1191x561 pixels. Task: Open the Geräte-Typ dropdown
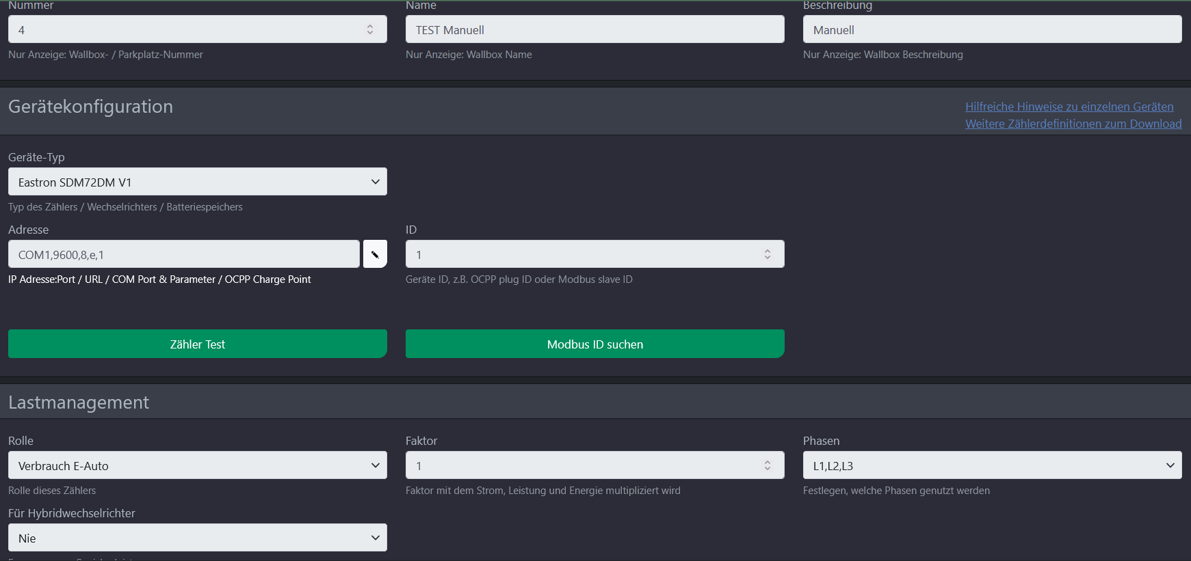197,182
